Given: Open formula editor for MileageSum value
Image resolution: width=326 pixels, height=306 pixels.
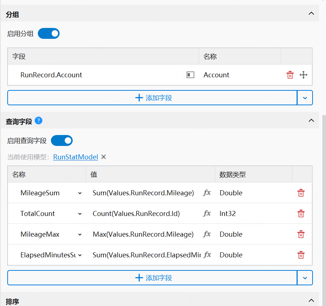Looking at the screenshot, I should coord(207,193).
